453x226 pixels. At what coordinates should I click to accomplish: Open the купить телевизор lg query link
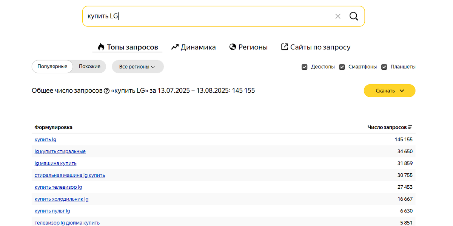58,187
